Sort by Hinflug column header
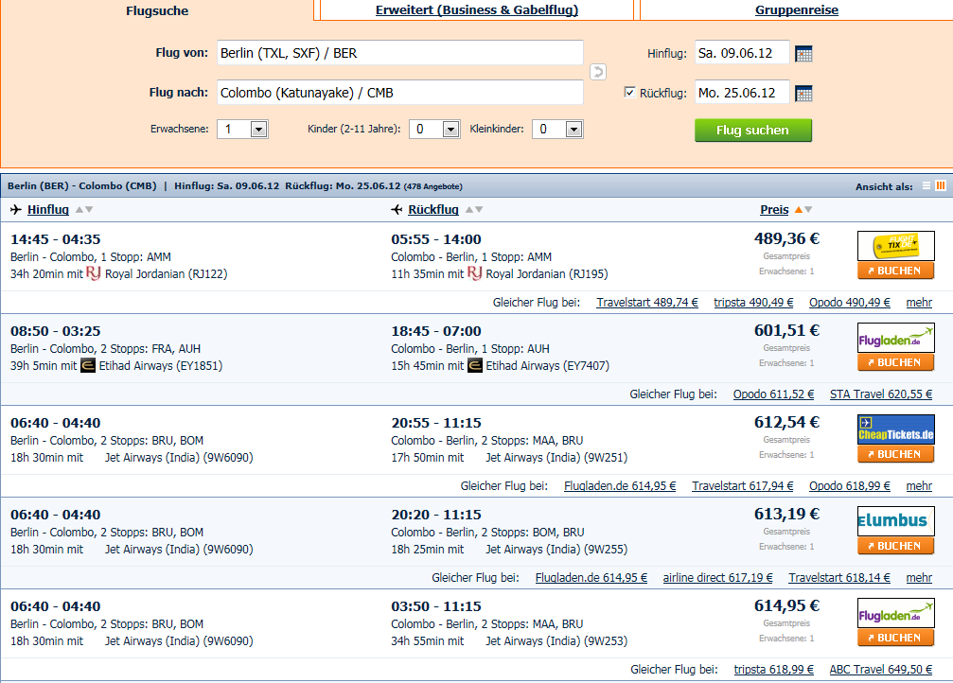 point(48,210)
